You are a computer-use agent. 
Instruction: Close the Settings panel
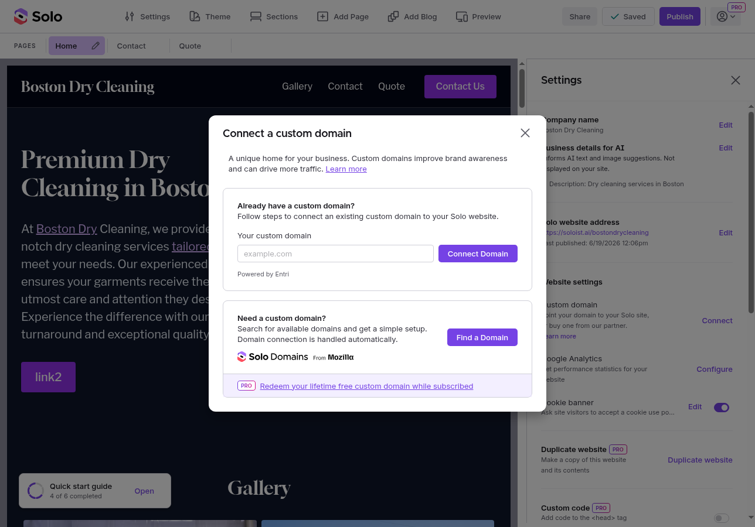(736, 80)
